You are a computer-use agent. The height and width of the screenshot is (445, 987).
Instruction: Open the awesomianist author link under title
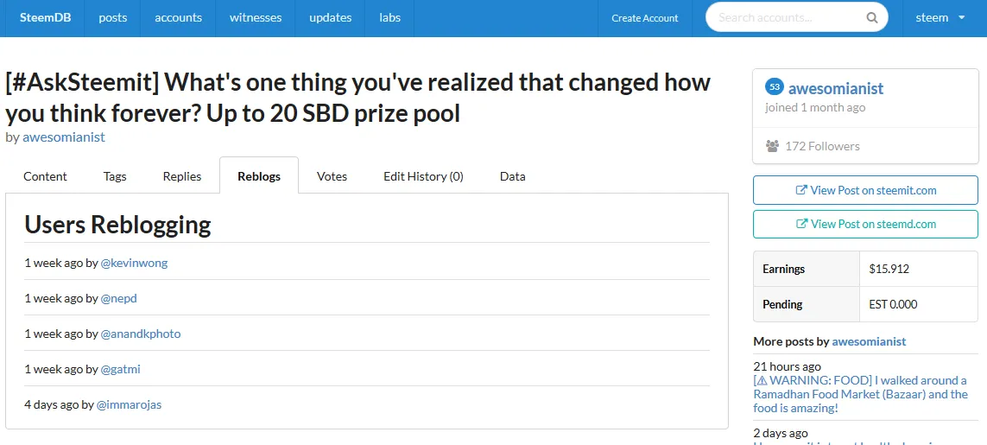click(64, 137)
